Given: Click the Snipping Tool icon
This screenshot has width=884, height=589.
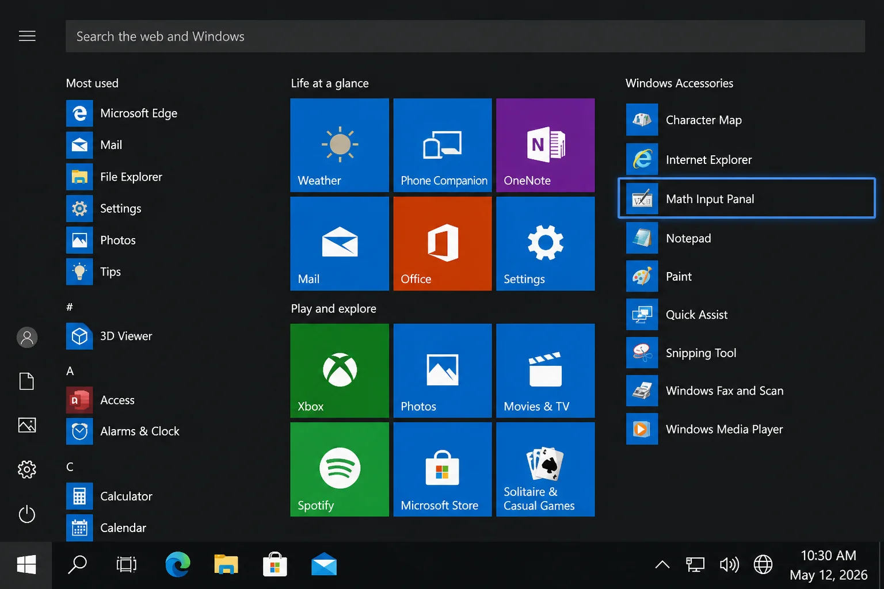Looking at the screenshot, I should click(x=642, y=353).
